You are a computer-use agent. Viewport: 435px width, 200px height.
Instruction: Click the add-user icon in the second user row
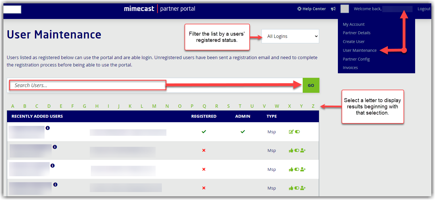pyautogui.click(x=303, y=150)
